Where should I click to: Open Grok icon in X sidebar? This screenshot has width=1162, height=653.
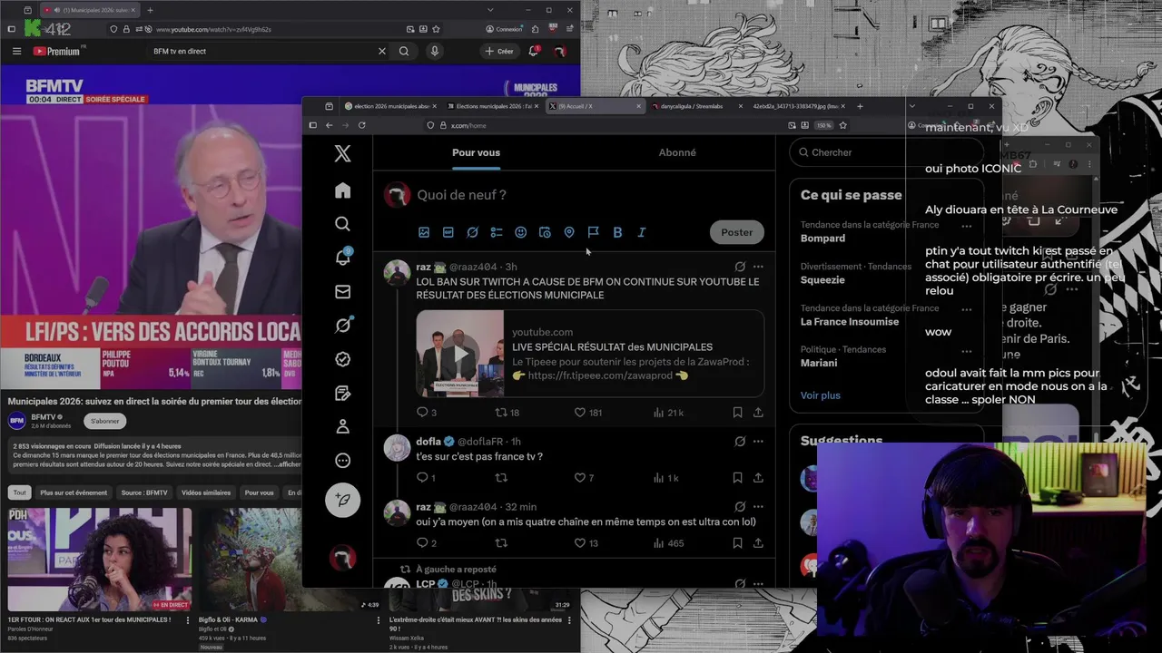tap(342, 326)
